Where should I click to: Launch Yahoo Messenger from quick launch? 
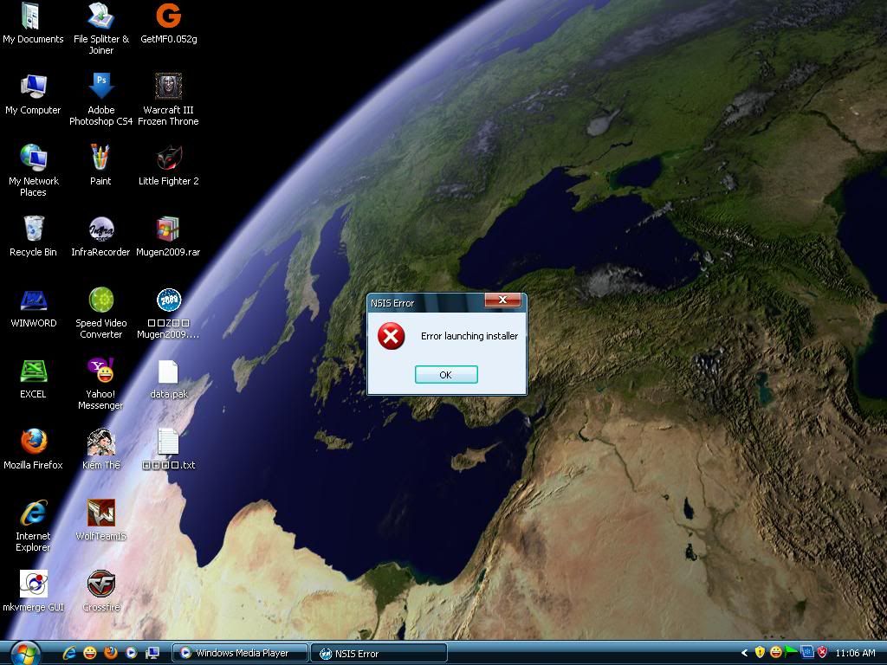(x=90, y=653)
